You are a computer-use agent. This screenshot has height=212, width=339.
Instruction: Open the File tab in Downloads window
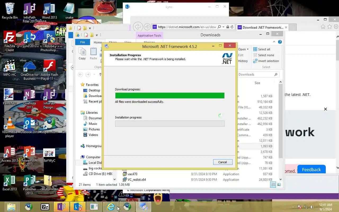[x=83, y=42]
